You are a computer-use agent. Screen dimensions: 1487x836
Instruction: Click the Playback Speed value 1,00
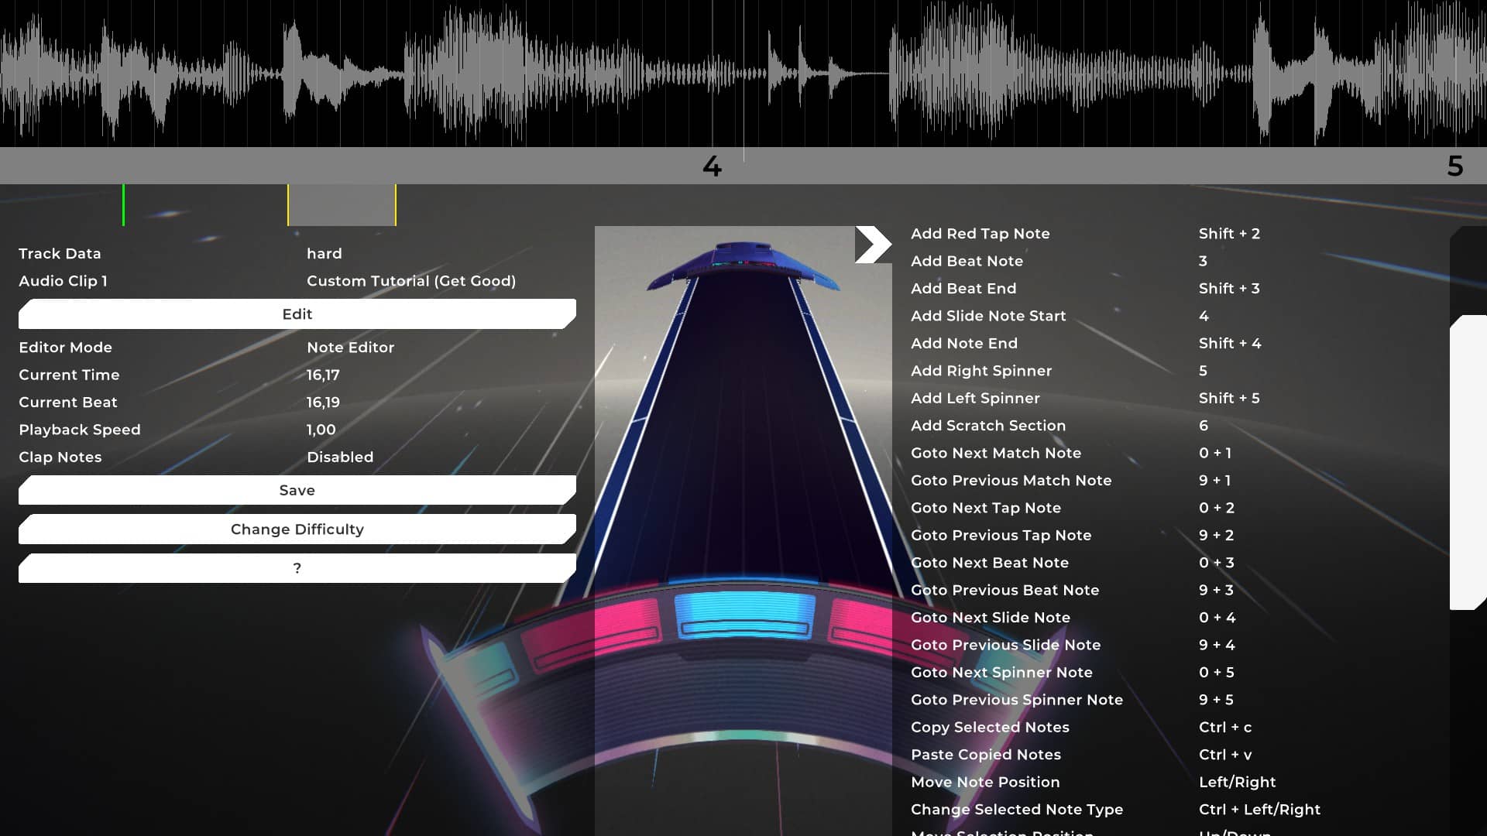pos(321,430)
